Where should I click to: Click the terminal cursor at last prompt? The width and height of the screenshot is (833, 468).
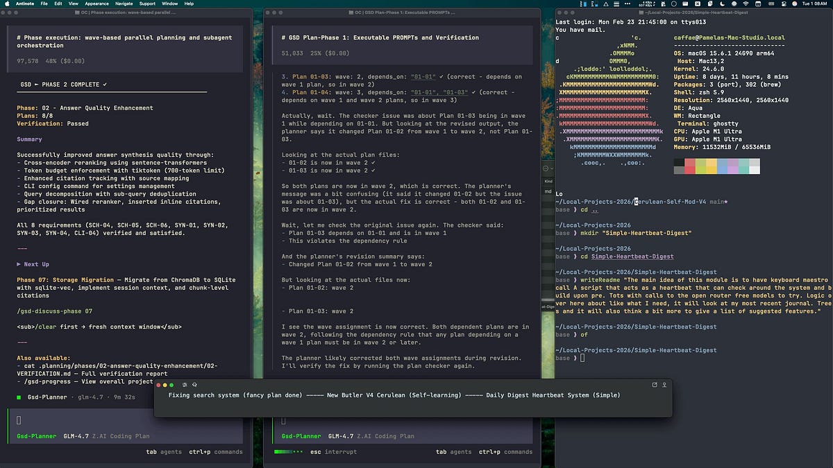click(x=584, y=358)
